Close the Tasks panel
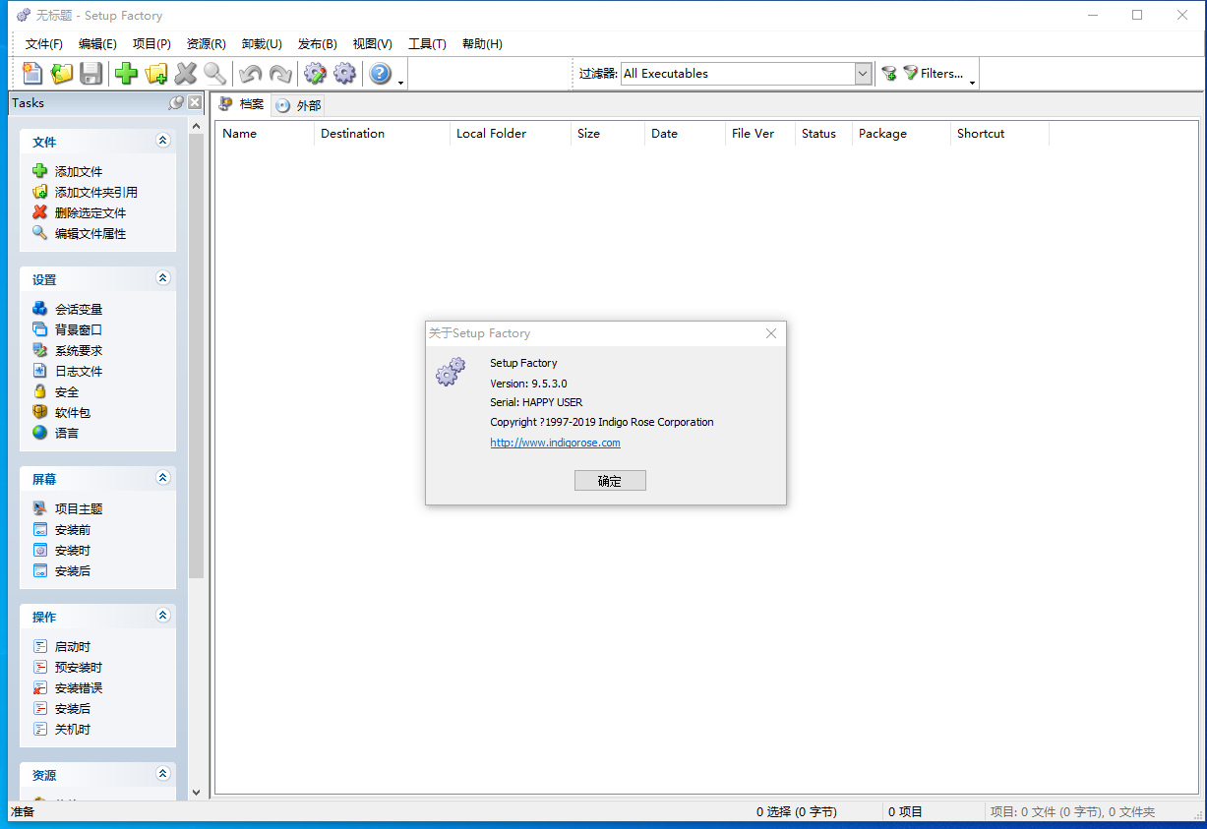Viewport: 1207px width, 829px height. 195,102
